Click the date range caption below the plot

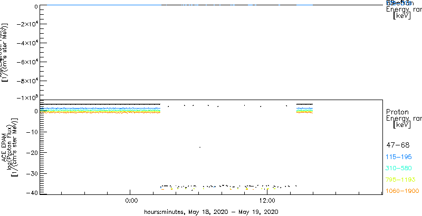(x=211, y=212)
